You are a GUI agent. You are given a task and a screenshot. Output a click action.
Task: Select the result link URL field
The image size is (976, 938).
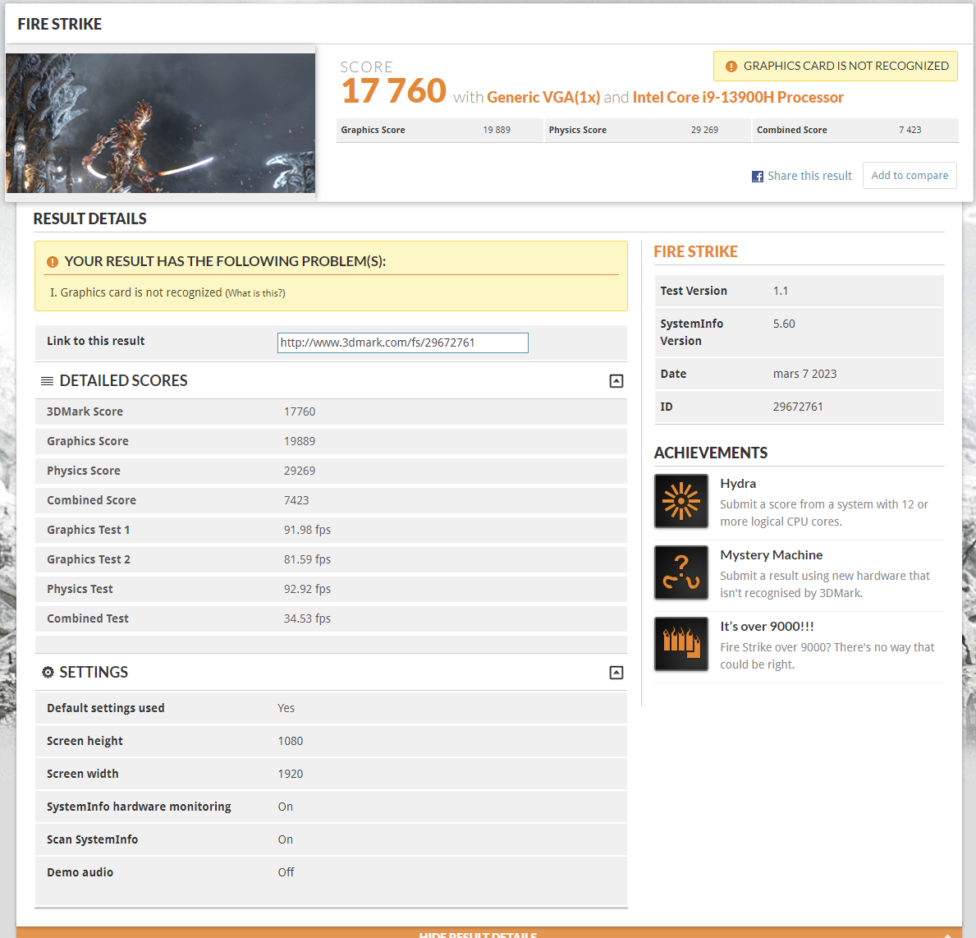[403, 343]
